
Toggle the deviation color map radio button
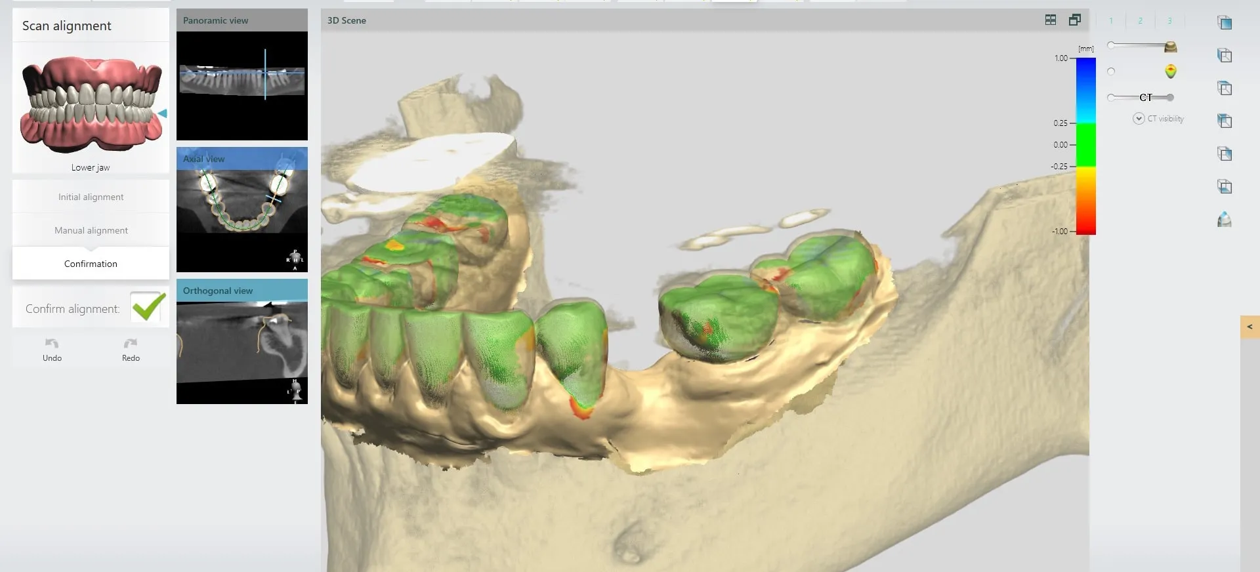tap(1111, 71)
